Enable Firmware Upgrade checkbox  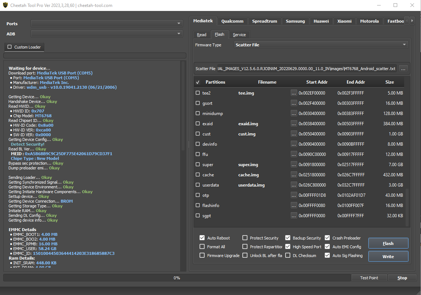pyautogui.click(x=202, y=255)
